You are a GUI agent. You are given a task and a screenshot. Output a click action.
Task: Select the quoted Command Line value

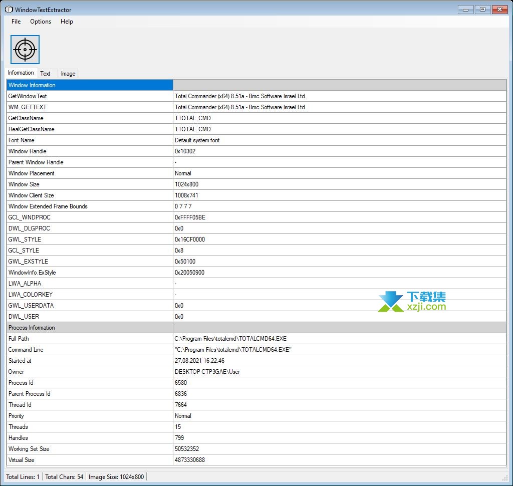click(233, 350)
